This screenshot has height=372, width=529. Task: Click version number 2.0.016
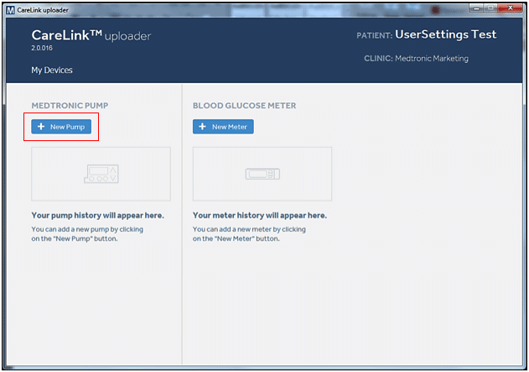point(42,48)
